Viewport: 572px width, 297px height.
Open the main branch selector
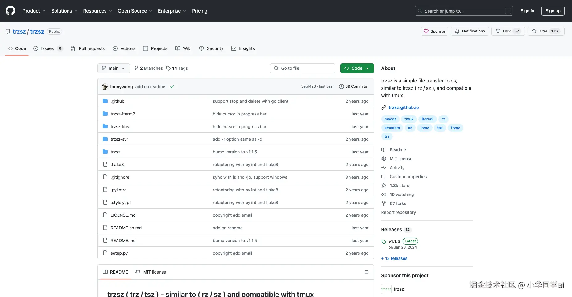114,68
